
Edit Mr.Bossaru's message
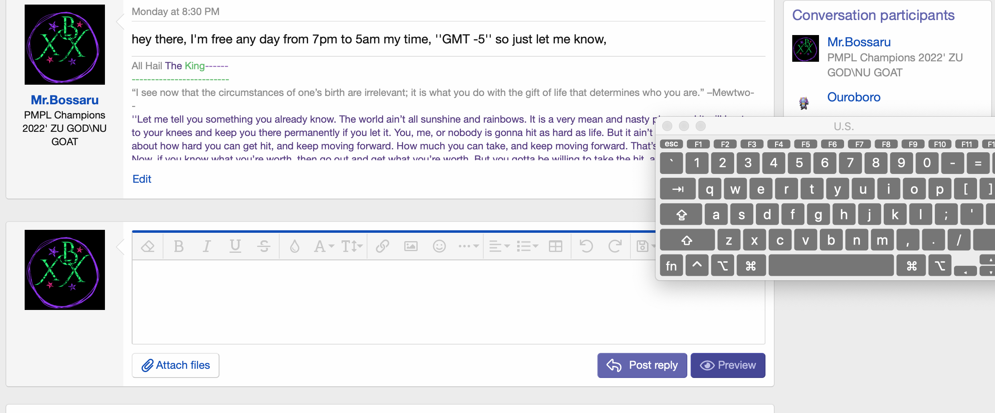141,179
